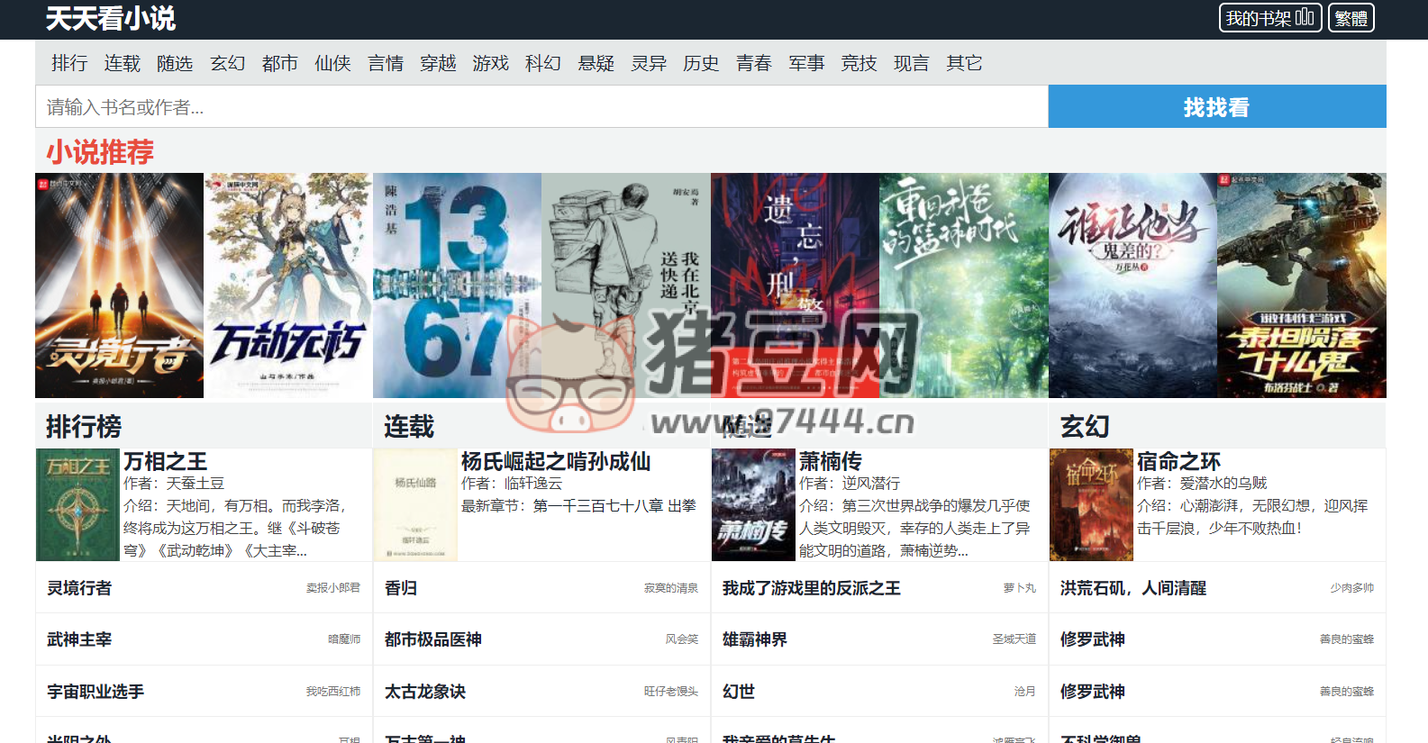The height and width of the screenshot is (743, 1428).
Task: Open 宿命之环 title link
Action: click(1178, 462)
